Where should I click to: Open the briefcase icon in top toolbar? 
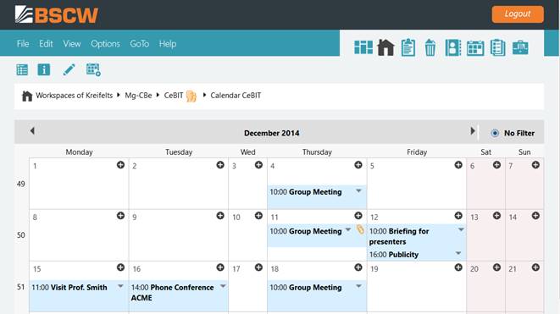click(520, 47)
